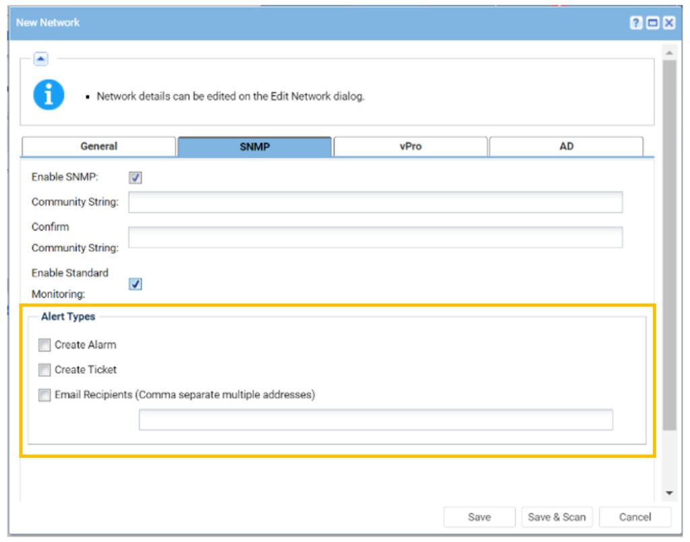Focus the Community String field
This screenshot has width=690, height=542.
click(x=375, y=202)
